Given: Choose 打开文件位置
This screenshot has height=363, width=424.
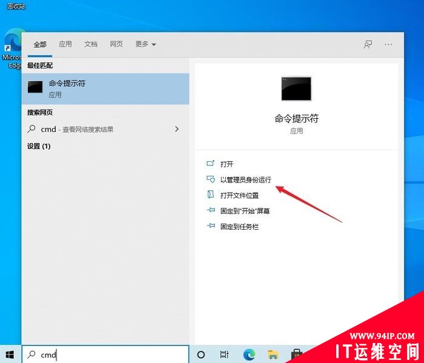Looking at the screenshot, I should (239, 195).
